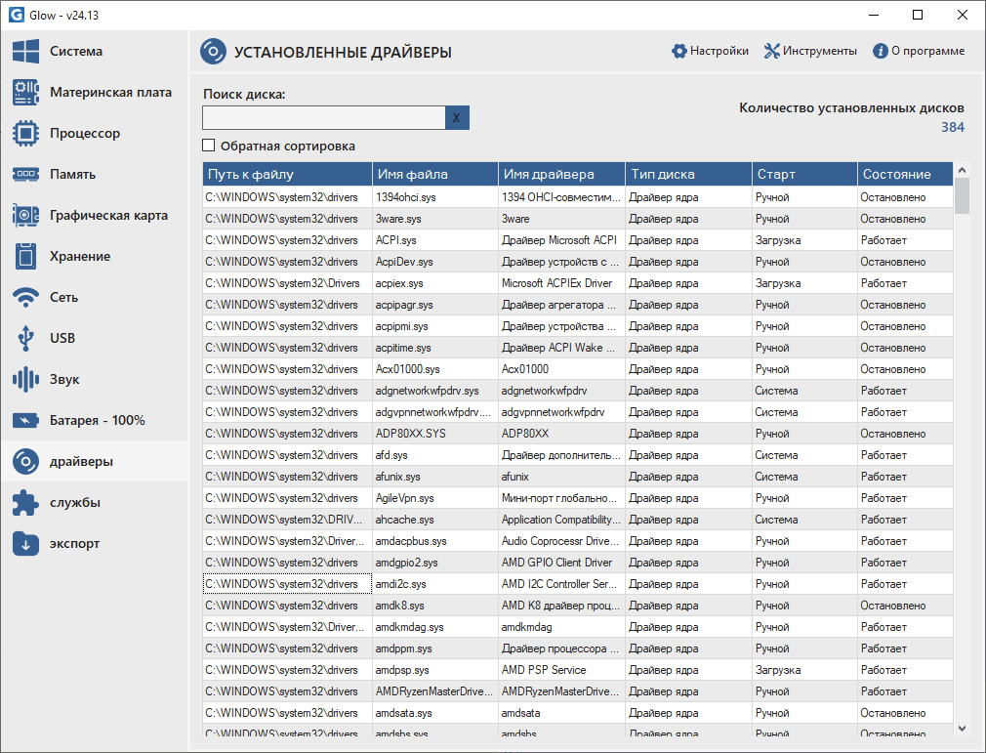Select Microsoft ACPIEx Driver cell
The image size is (986, 753).
(562, 283)
